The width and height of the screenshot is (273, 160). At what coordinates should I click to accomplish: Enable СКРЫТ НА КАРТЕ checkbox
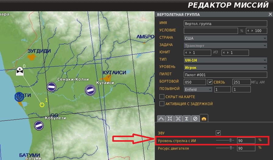click(x=162, y=97)
